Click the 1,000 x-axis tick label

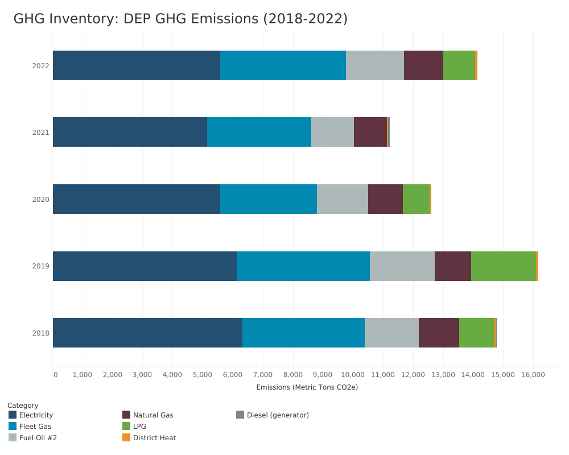point(83,375)
